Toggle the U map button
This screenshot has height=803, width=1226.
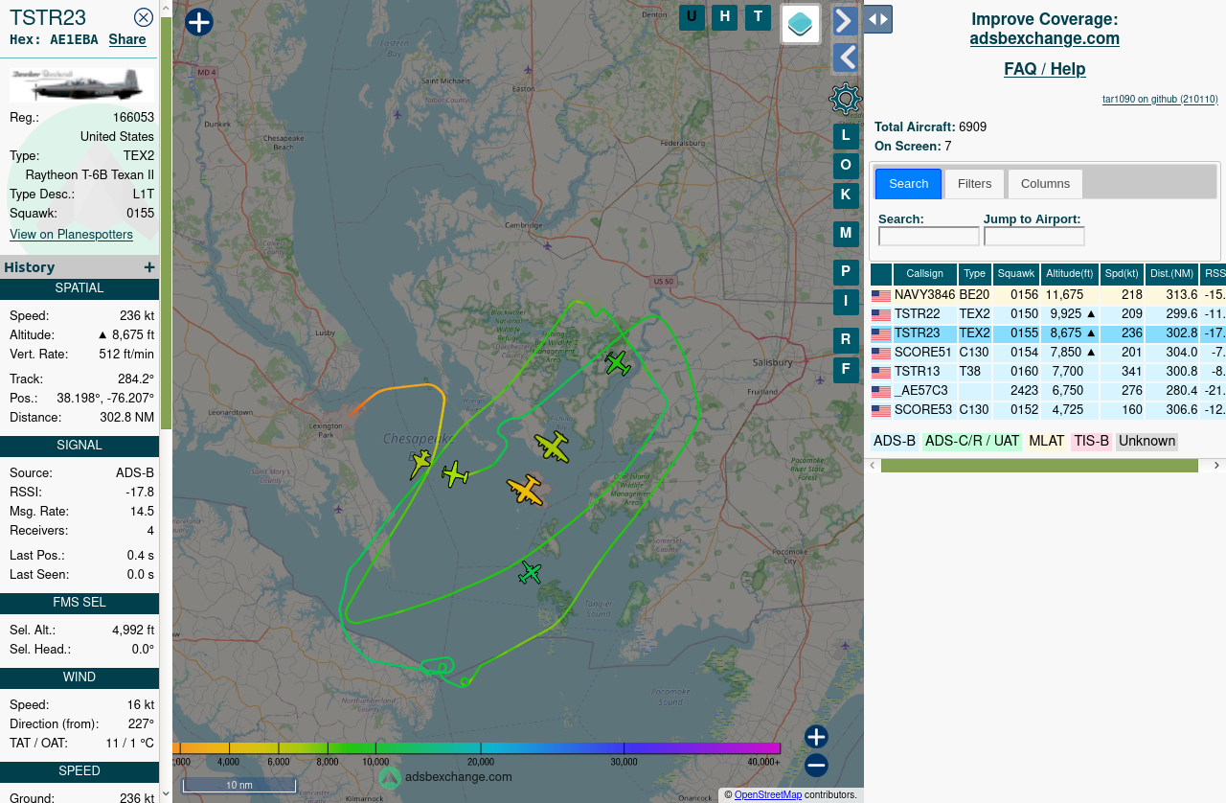(692, 17)
